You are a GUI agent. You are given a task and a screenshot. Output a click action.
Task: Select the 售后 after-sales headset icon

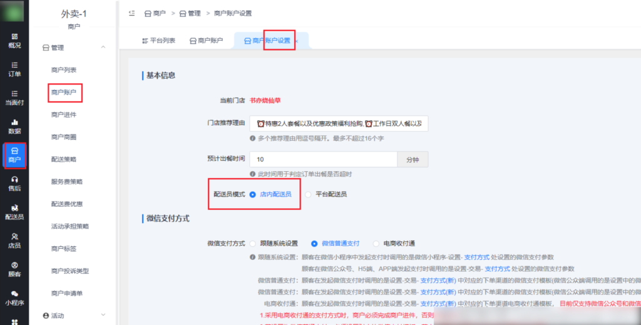pyautogui.click(x=14, y=183)
